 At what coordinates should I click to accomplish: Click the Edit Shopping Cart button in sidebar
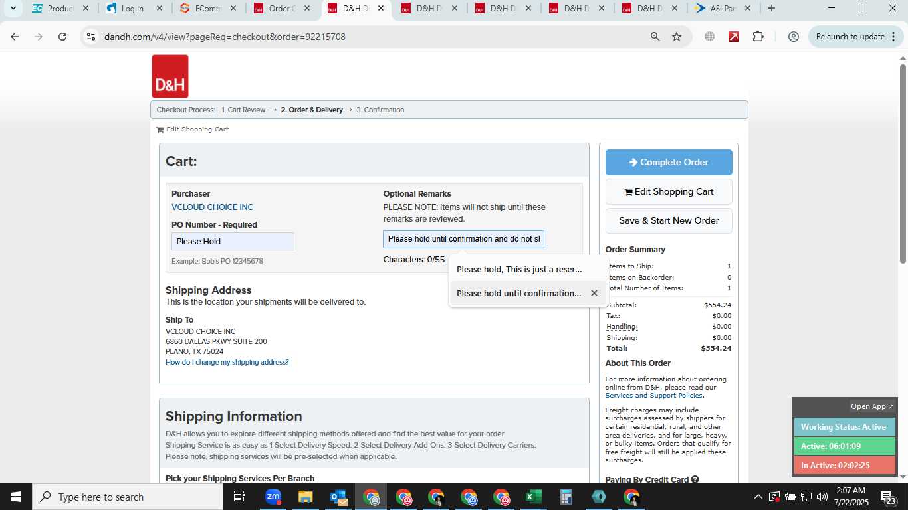669,191
